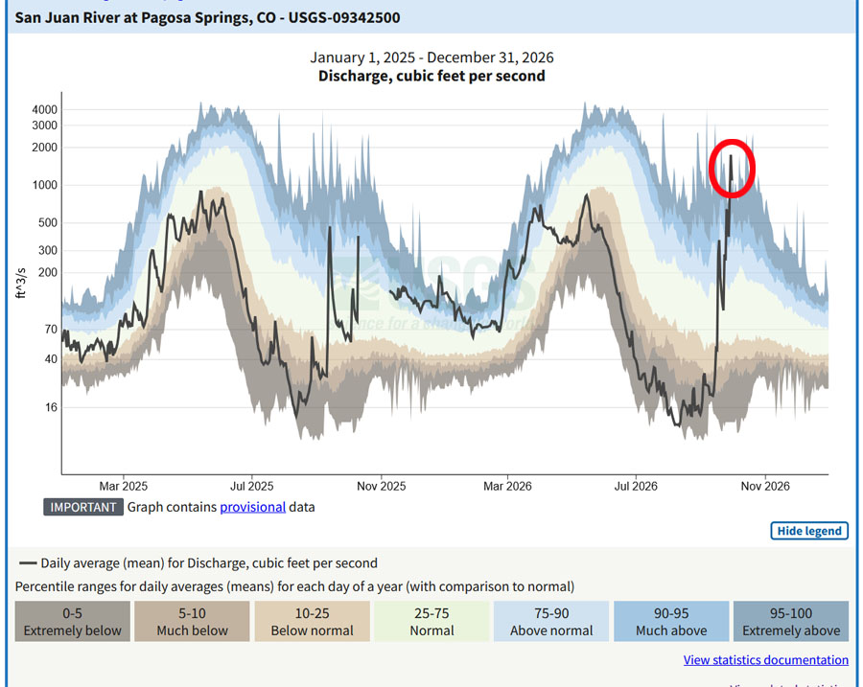This screenshot has width=863, height=687.
Task: Click the Mar 2025 axis label
Action: click(x=124, y=486)
